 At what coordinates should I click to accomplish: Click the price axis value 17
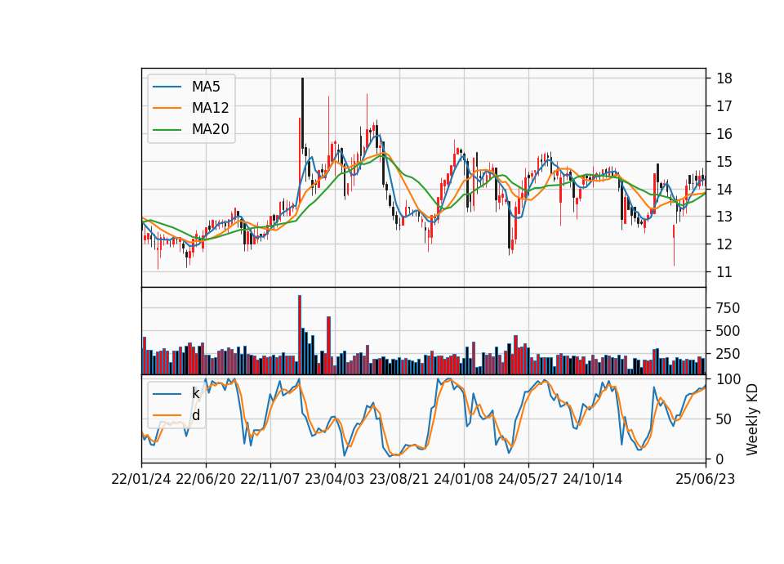click(724, 106)
